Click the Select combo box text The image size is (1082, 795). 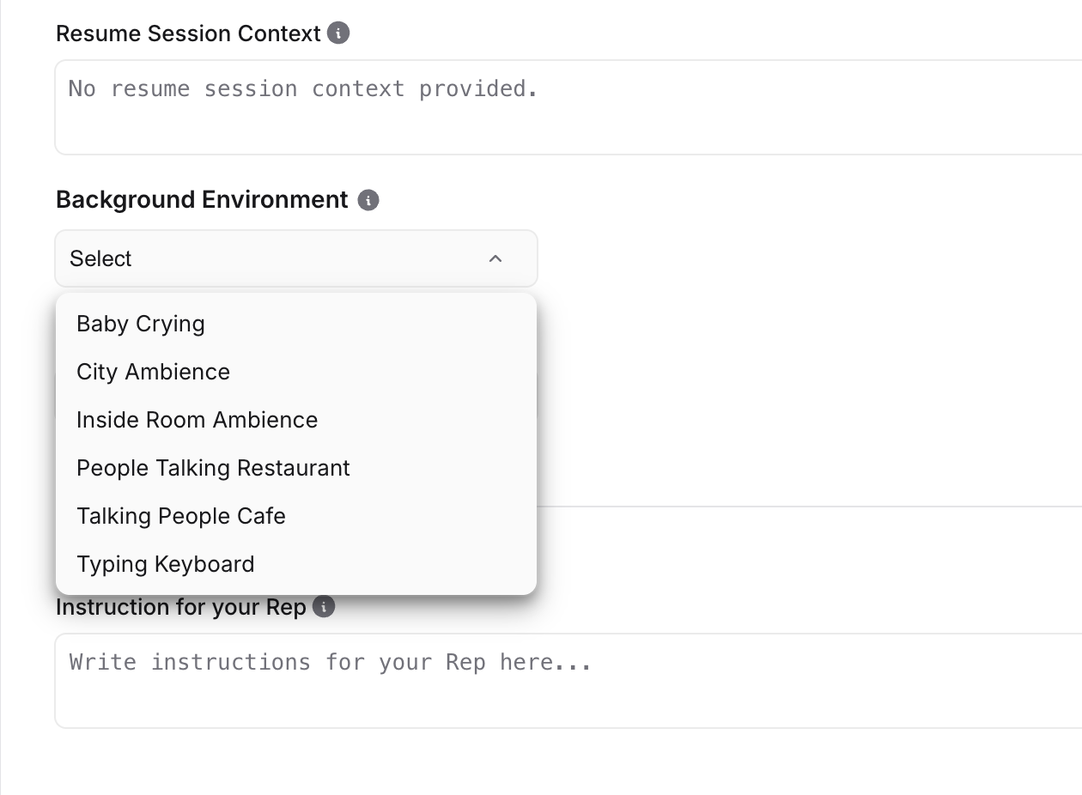[x=100, y=258]
